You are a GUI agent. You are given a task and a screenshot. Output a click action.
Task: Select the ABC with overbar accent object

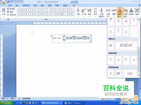118,73
